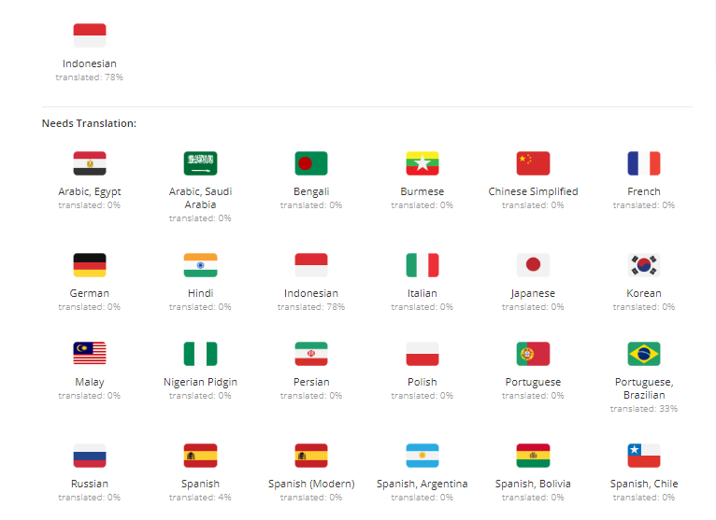Open the Chinese Simplified flag
The width and height of the screenshot is (716, 520).
[x=534, y=163]
